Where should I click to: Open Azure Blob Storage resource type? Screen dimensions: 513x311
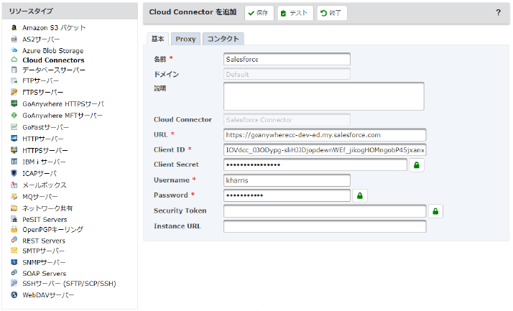(52, 51)
